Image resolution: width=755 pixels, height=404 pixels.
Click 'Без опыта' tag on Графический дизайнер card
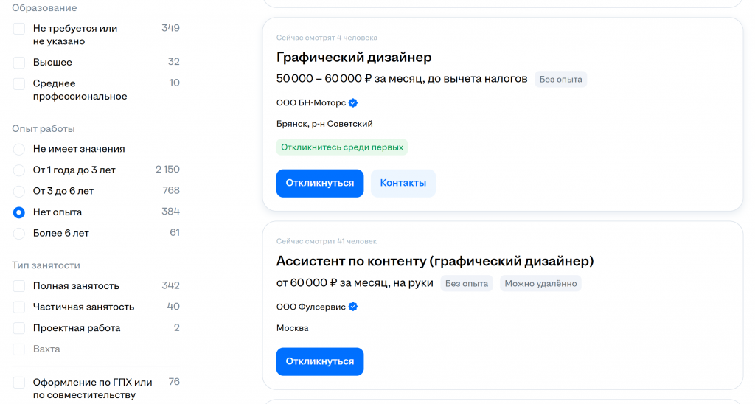click(x=560, y=80)
